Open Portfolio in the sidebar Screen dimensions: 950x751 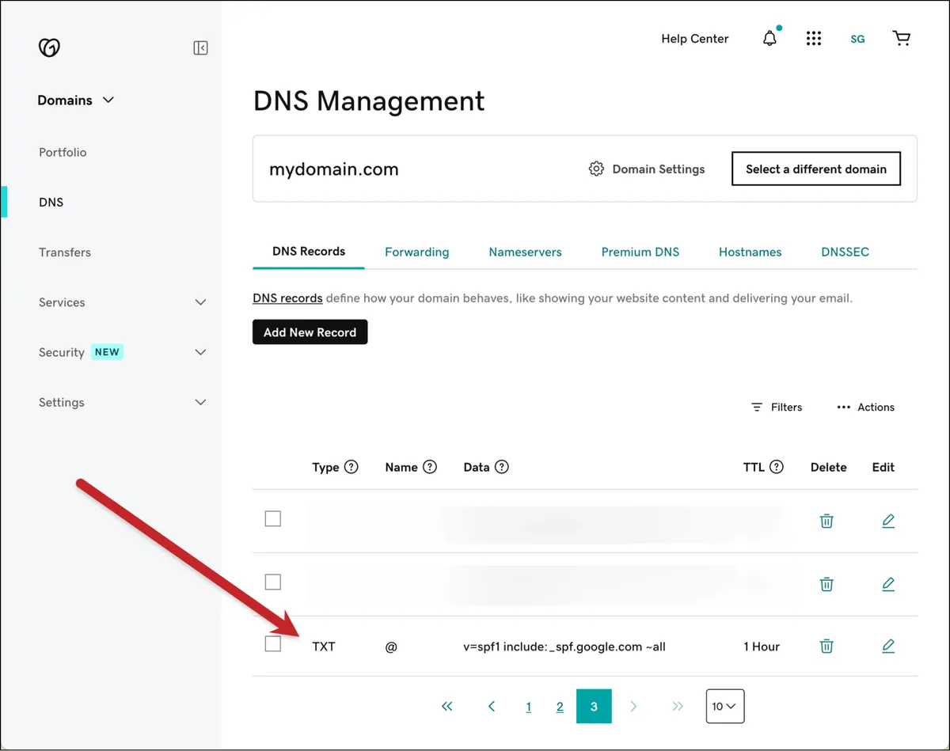pos(63,152)
